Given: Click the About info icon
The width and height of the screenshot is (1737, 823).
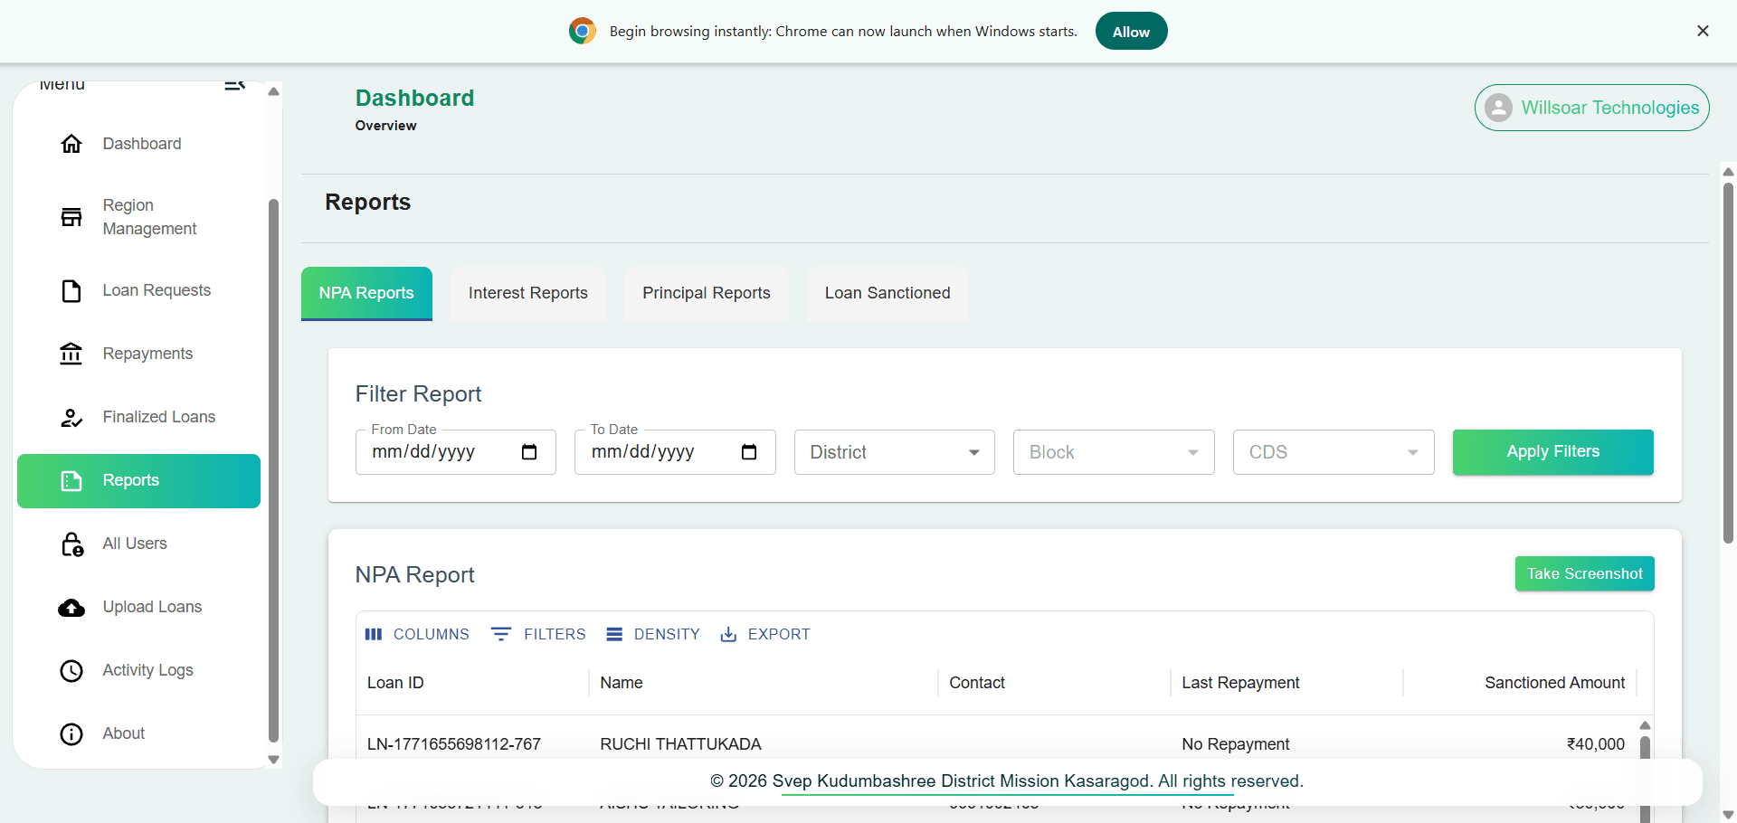Looking at the screenshot, I should coord(71,734).
